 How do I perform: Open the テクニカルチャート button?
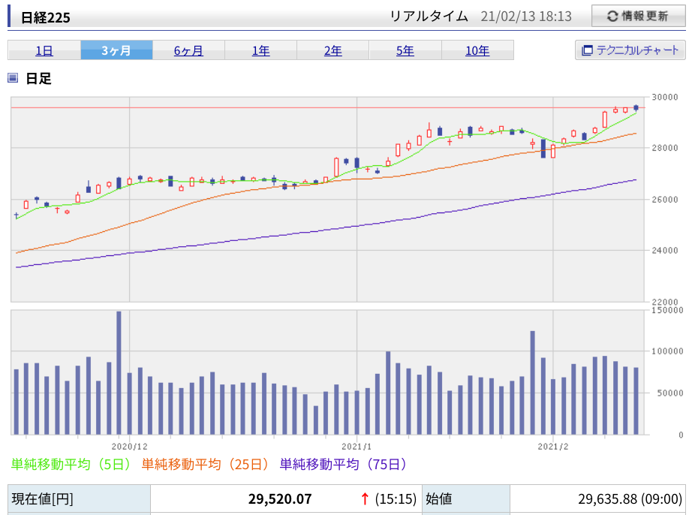[x=630, y=50]
